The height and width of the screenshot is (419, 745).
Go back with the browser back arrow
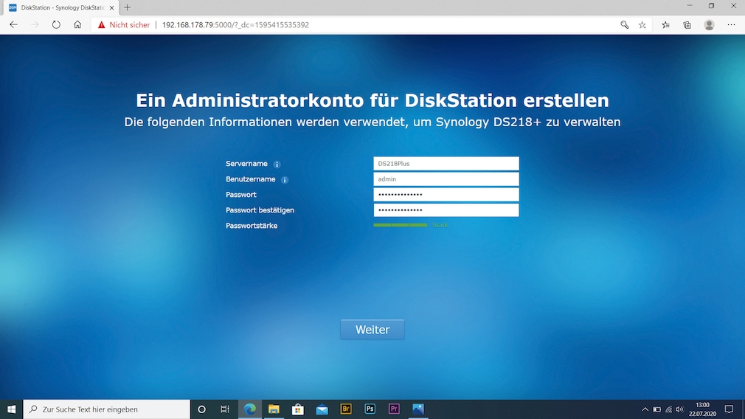pyautogui.click(x=13, y=24)
